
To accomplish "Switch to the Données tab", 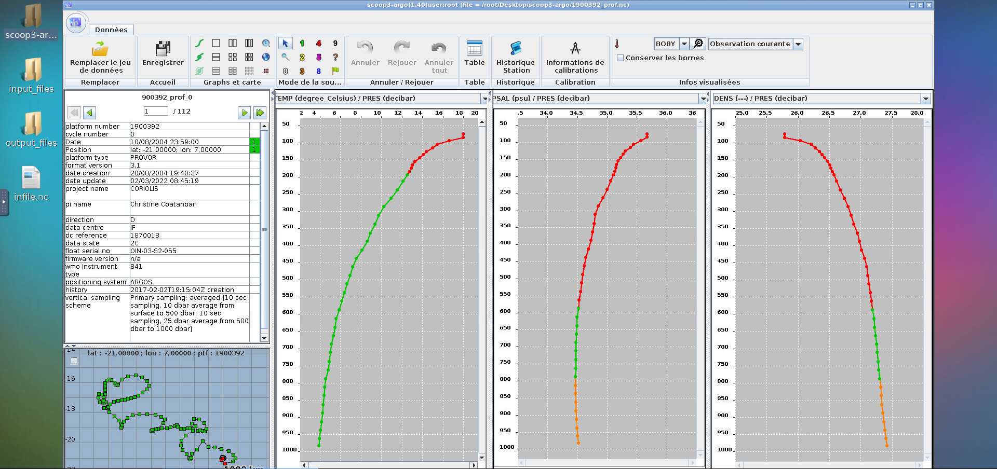I will tap(111, 30).
